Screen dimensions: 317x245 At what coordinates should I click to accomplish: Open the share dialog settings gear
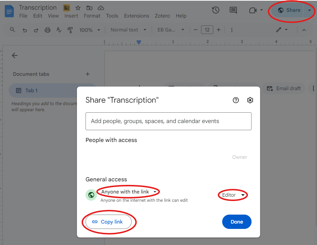pos(250,100)
